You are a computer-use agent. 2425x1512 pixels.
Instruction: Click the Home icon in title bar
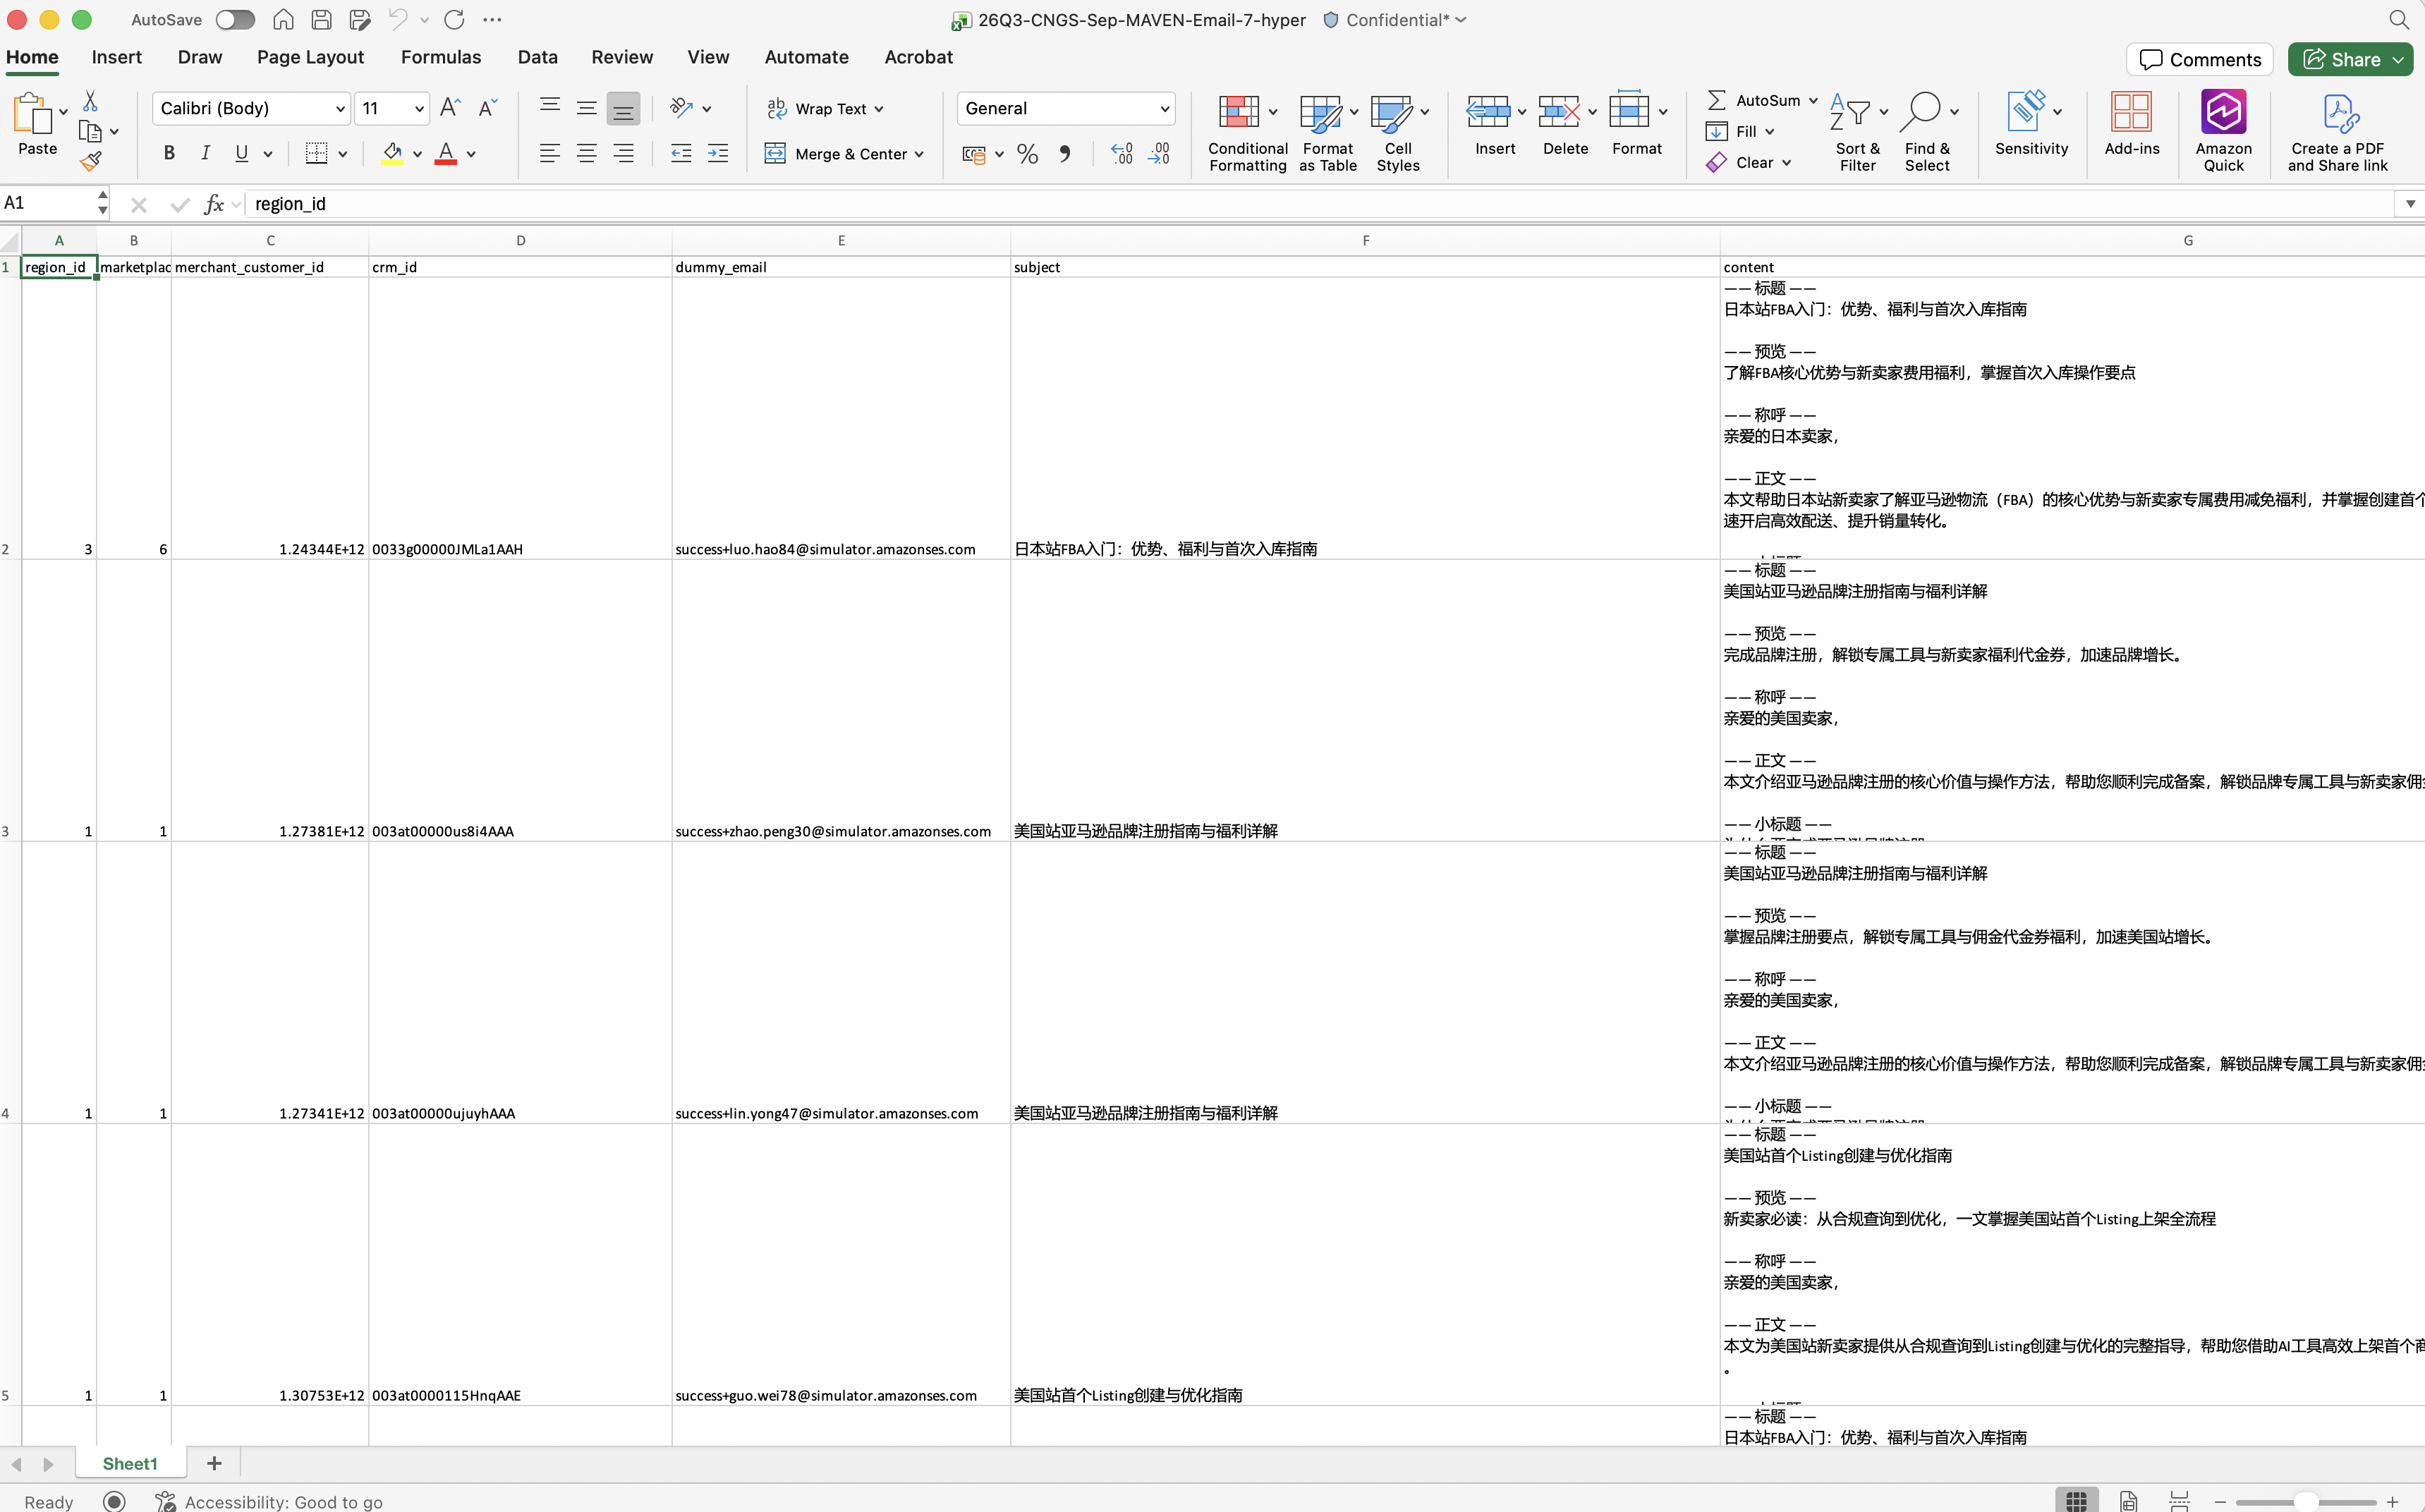point(283,19)
